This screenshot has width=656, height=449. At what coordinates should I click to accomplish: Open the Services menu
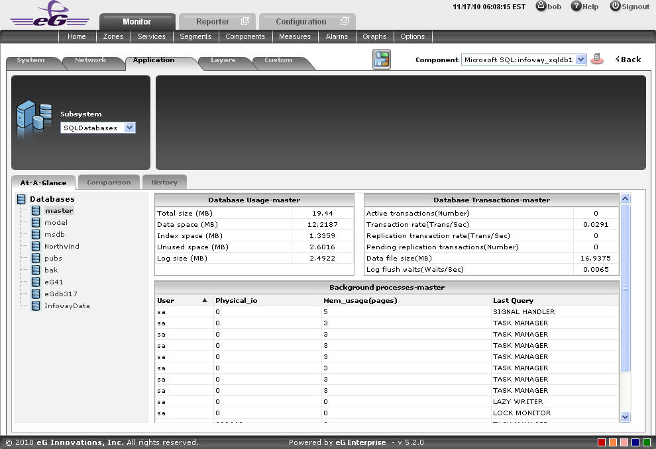point(152,37)
